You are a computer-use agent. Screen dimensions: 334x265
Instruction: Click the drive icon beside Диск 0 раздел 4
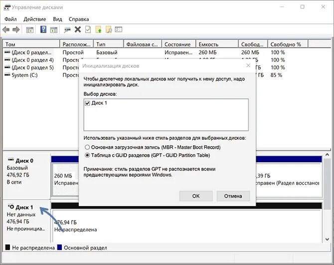[x=7, y=60]
